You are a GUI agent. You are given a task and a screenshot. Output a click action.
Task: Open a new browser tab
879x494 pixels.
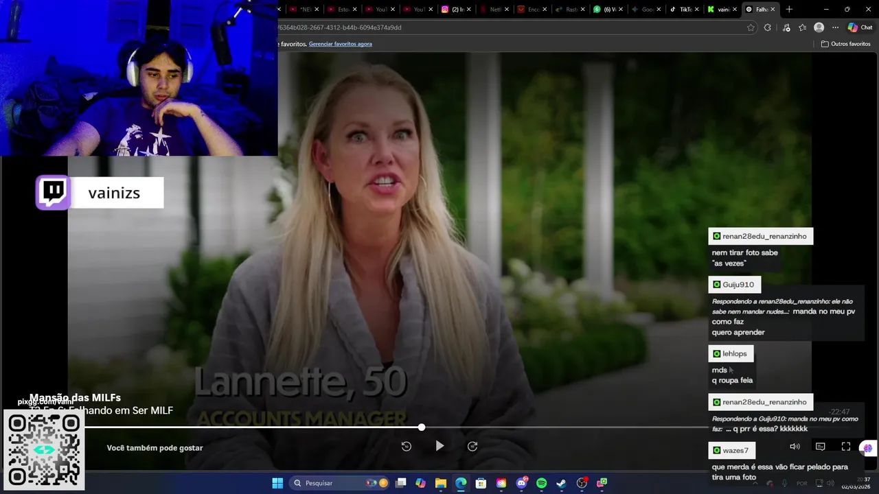click(x=789, y=10)
